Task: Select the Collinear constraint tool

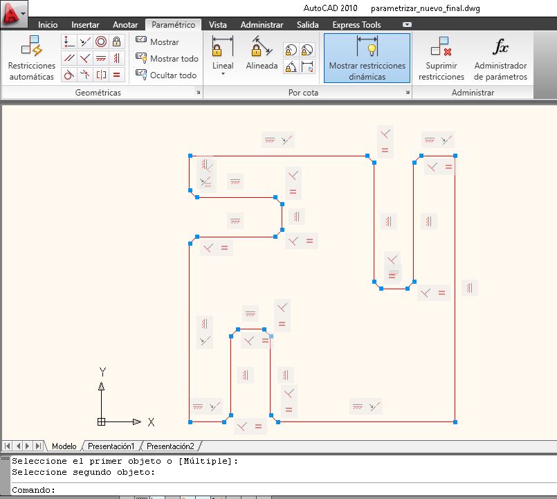Action: point(85,42)
